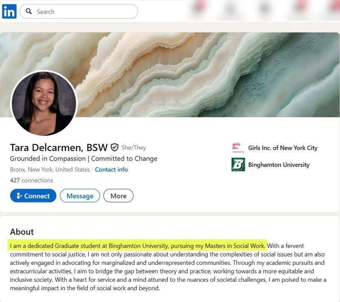
Task: Click the search magnifier icon
Action: (28, 11)
